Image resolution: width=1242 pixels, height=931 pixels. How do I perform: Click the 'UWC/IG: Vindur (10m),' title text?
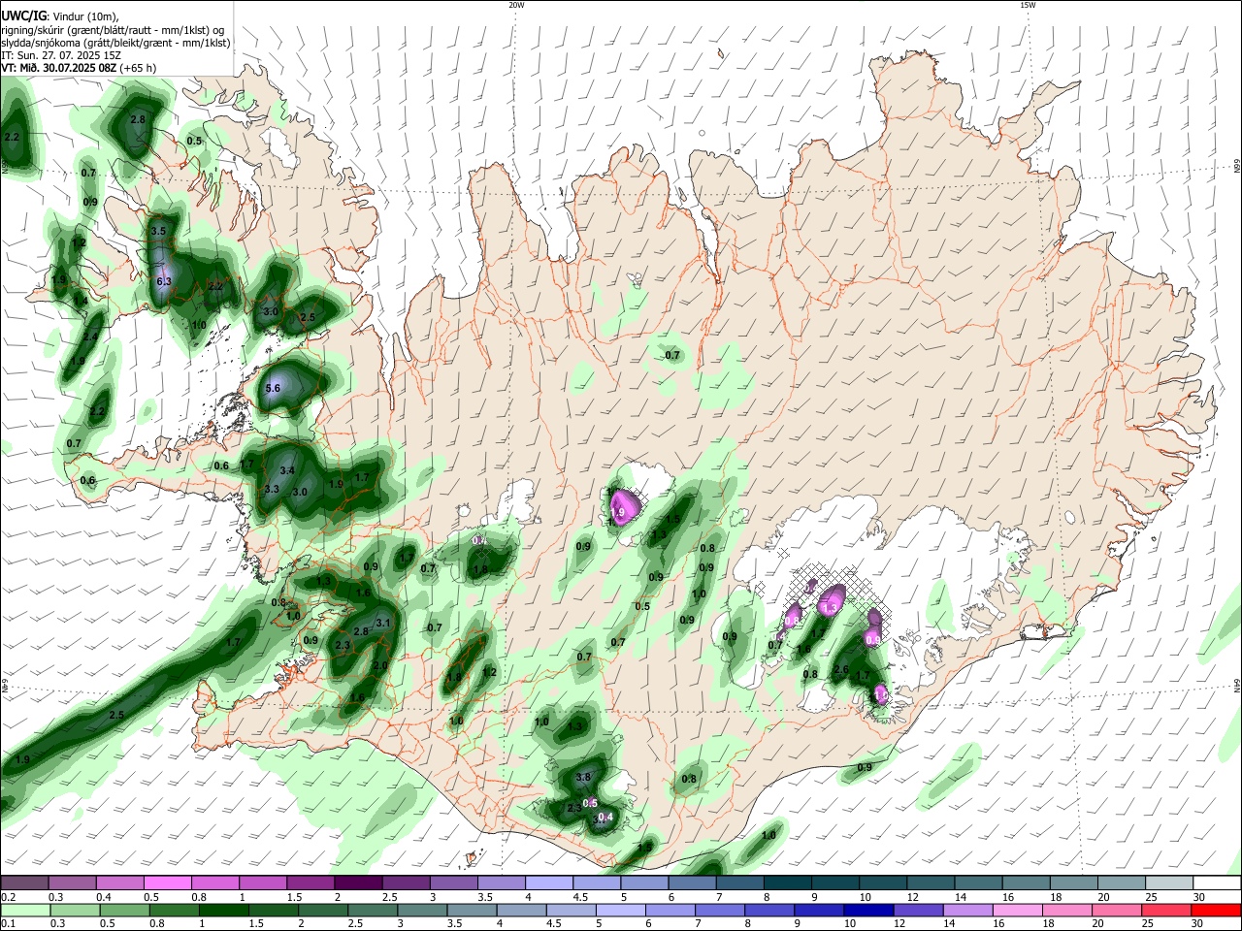pos(59,16)
